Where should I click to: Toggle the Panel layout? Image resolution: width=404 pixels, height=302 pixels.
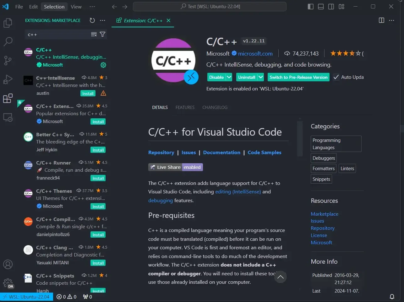click(321, 6)
